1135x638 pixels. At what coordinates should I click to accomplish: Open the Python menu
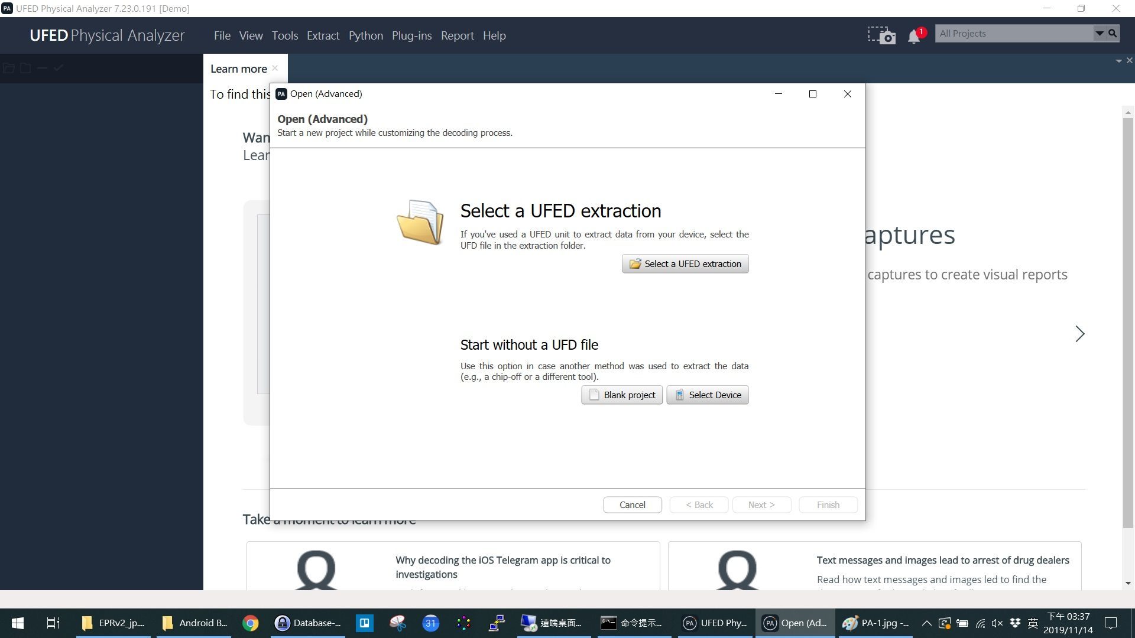tap(365, 35)
